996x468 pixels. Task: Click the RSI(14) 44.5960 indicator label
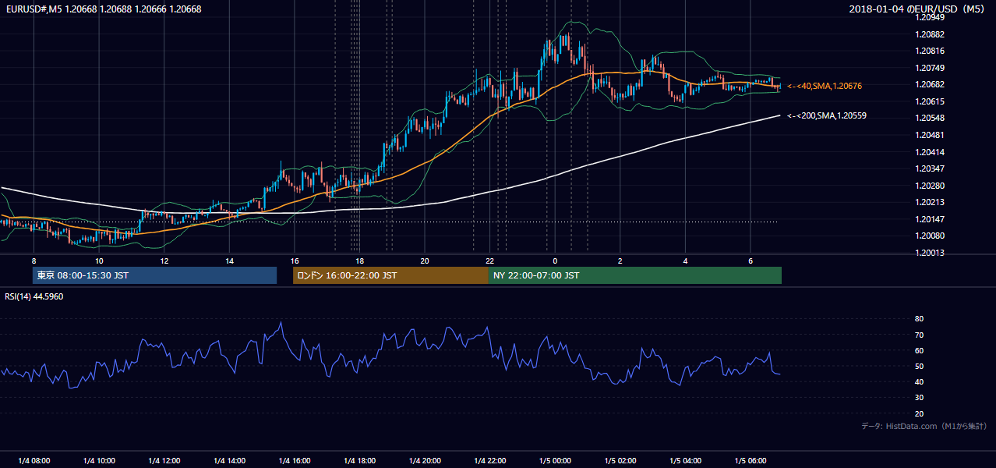coord(34,296)
